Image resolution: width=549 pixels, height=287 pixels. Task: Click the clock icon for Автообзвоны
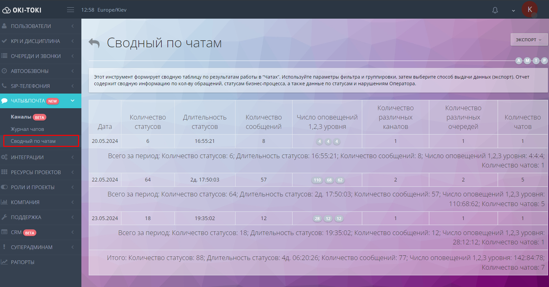4,71
